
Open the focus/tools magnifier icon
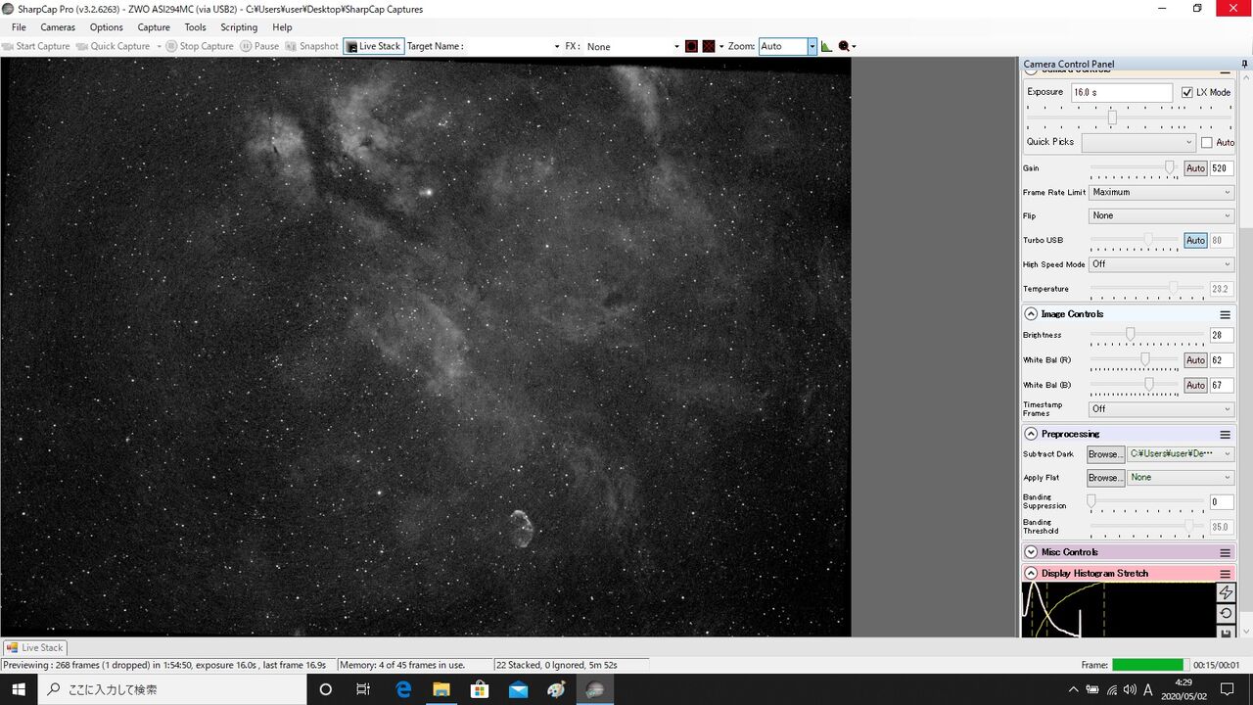click(844, 46)
